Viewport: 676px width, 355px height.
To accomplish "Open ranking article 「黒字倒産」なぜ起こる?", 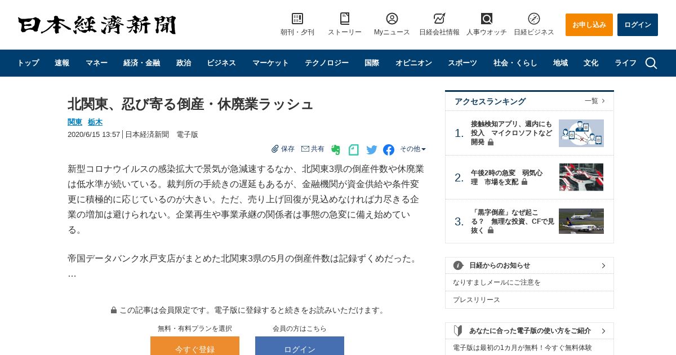I will pos(513,221).
